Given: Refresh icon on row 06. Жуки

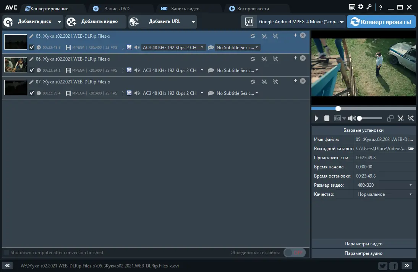Looking at the screenshot, I should click(x=253, y=59).
